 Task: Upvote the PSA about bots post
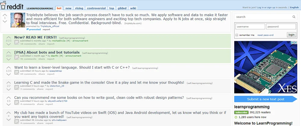[9, 52]
